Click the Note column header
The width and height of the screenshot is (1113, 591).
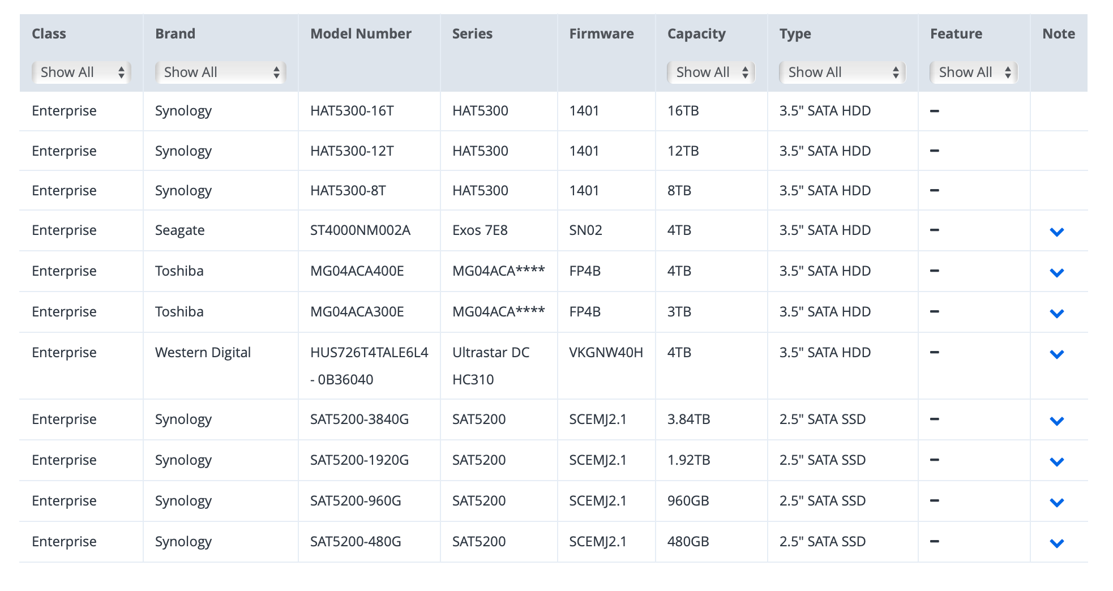pyautogui.click(x=1059, y=33)
